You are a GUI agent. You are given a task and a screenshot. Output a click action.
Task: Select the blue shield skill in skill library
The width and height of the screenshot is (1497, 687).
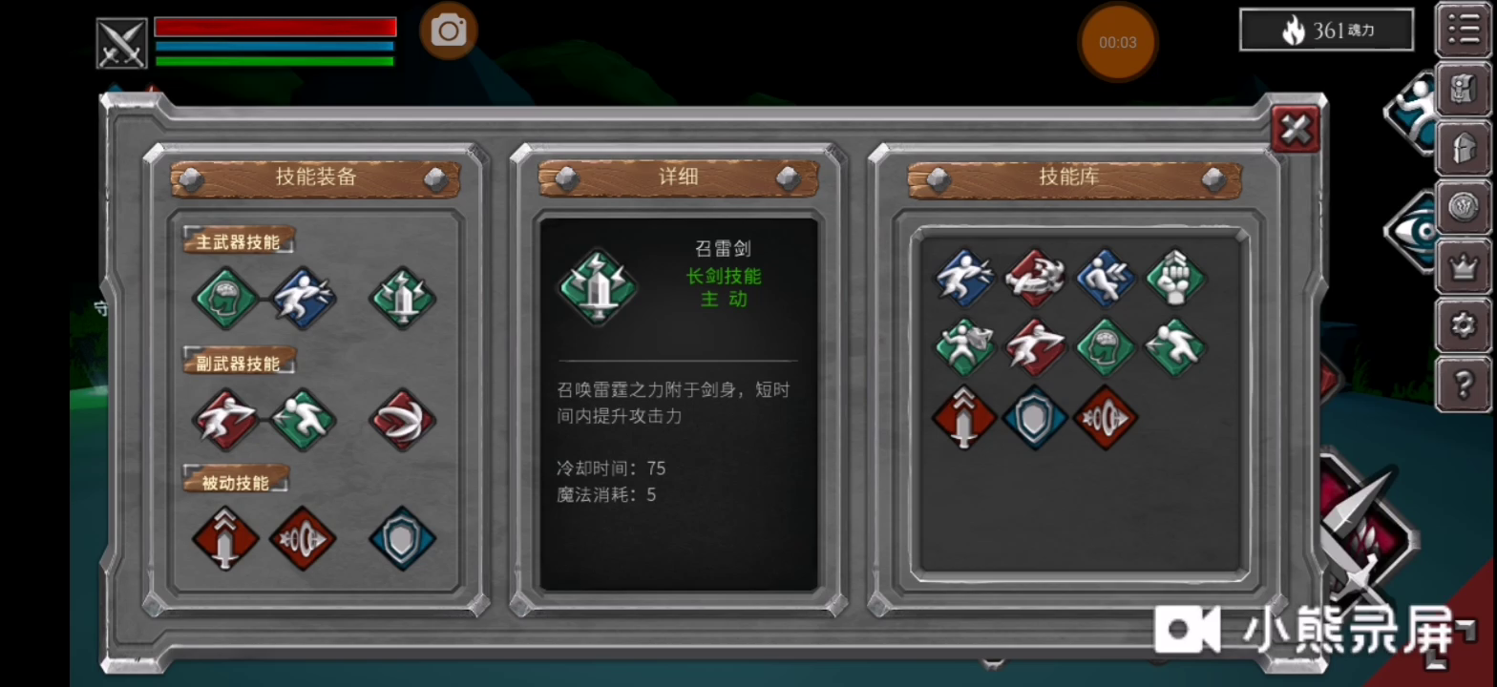click(1035, 417)
